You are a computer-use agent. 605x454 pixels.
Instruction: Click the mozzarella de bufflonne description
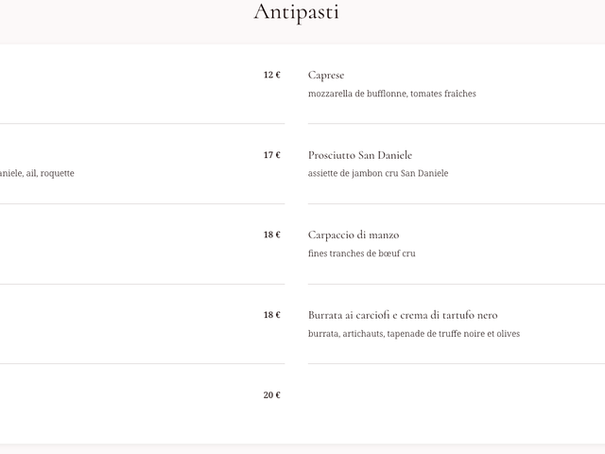pyautogui.click(x=391, y=94)
